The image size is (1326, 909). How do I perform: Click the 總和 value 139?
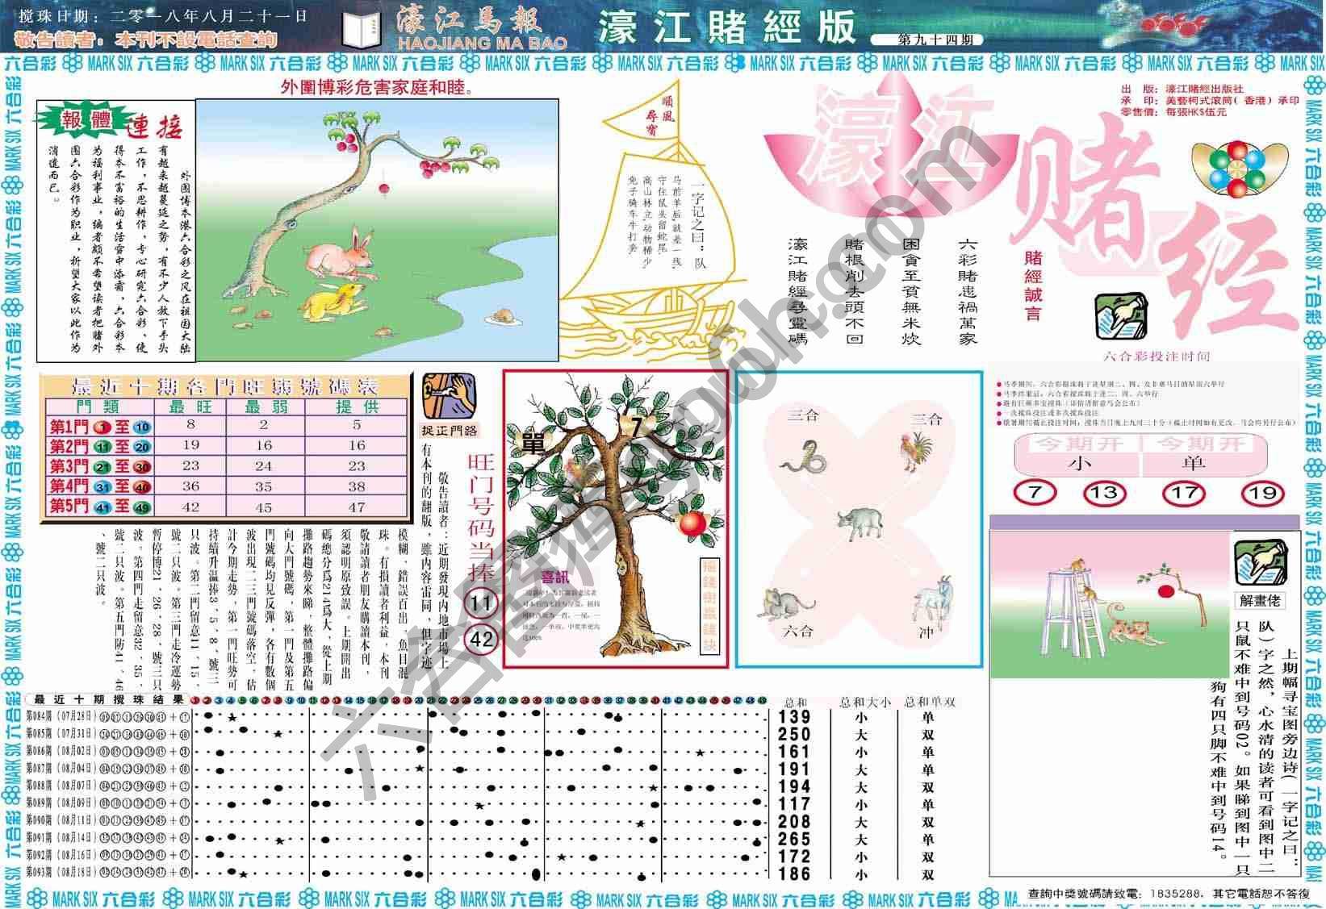tap(794, 717)
